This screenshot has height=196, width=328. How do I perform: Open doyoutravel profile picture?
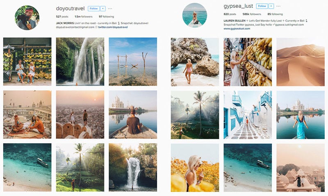click(27, 18)
